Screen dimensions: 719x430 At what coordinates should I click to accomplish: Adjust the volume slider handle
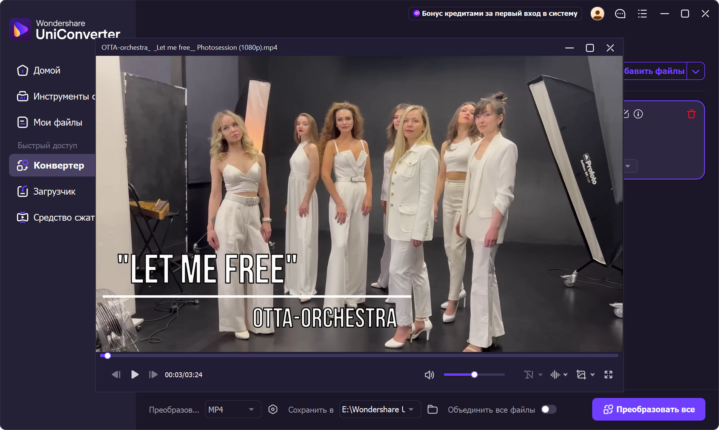click(474, 375)
